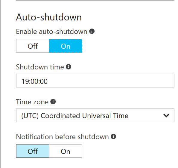Image resolution: width=178 pixels, height=168 pixels.
Task: Select On for Enable auto-shutdown
Action: pos(66,46)
